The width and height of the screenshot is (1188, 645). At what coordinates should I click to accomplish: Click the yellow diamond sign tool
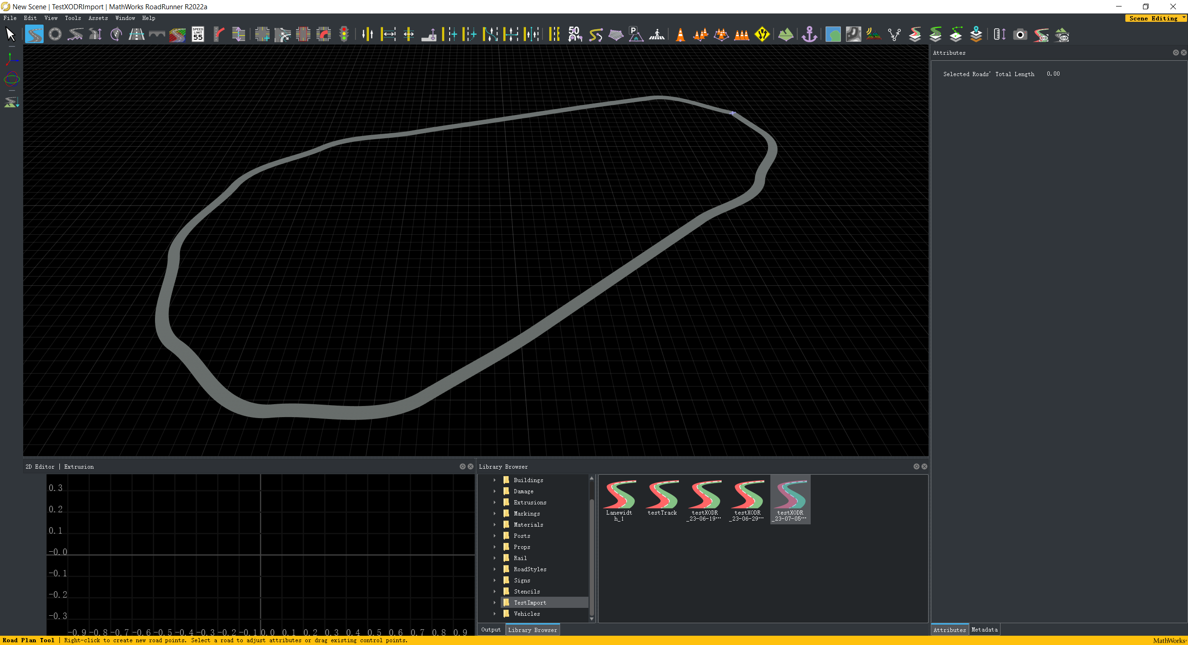(762, 34)
